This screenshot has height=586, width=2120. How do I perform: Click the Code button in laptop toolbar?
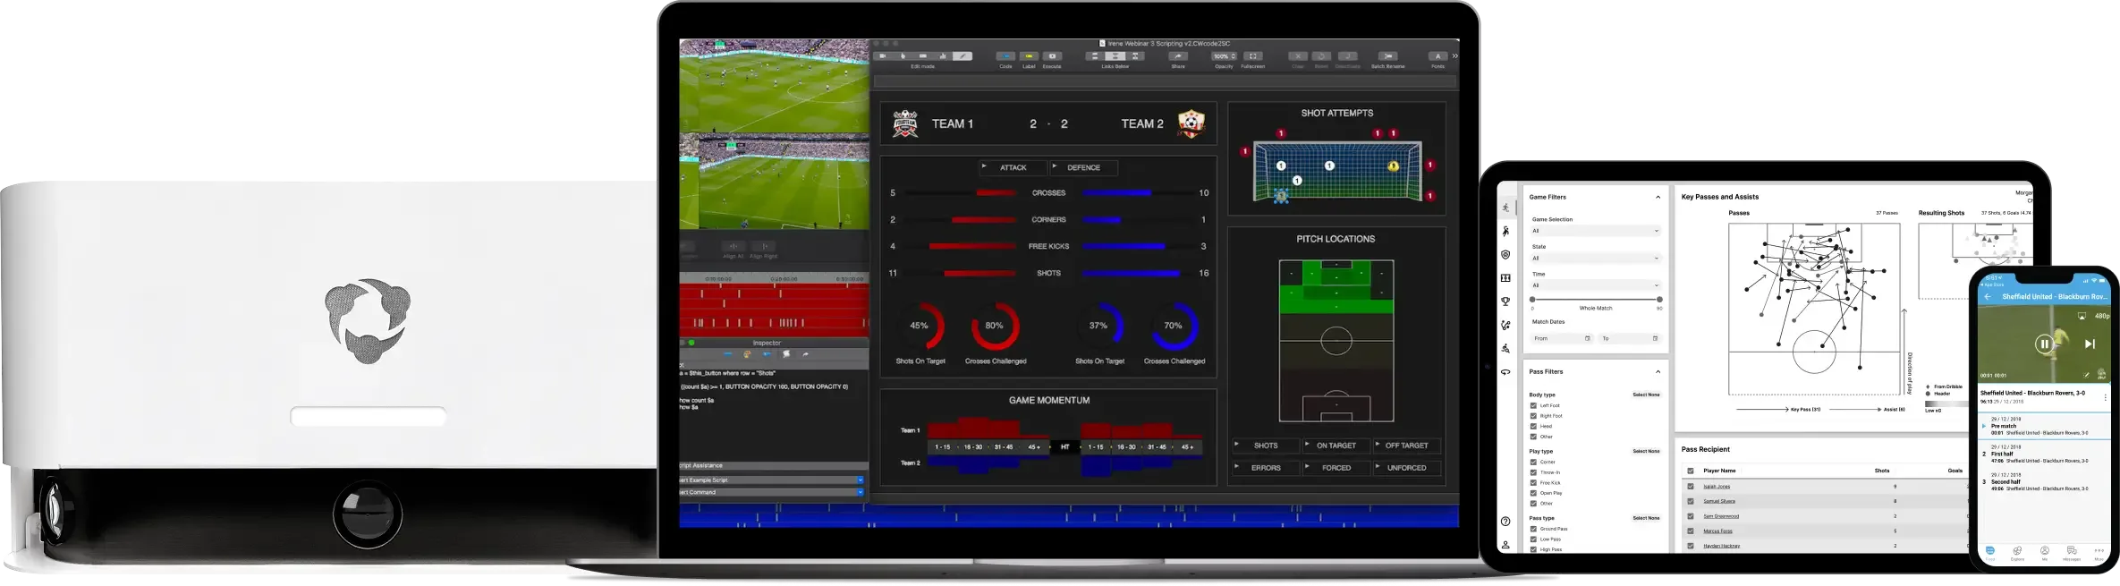click(x=1005, y=56)
